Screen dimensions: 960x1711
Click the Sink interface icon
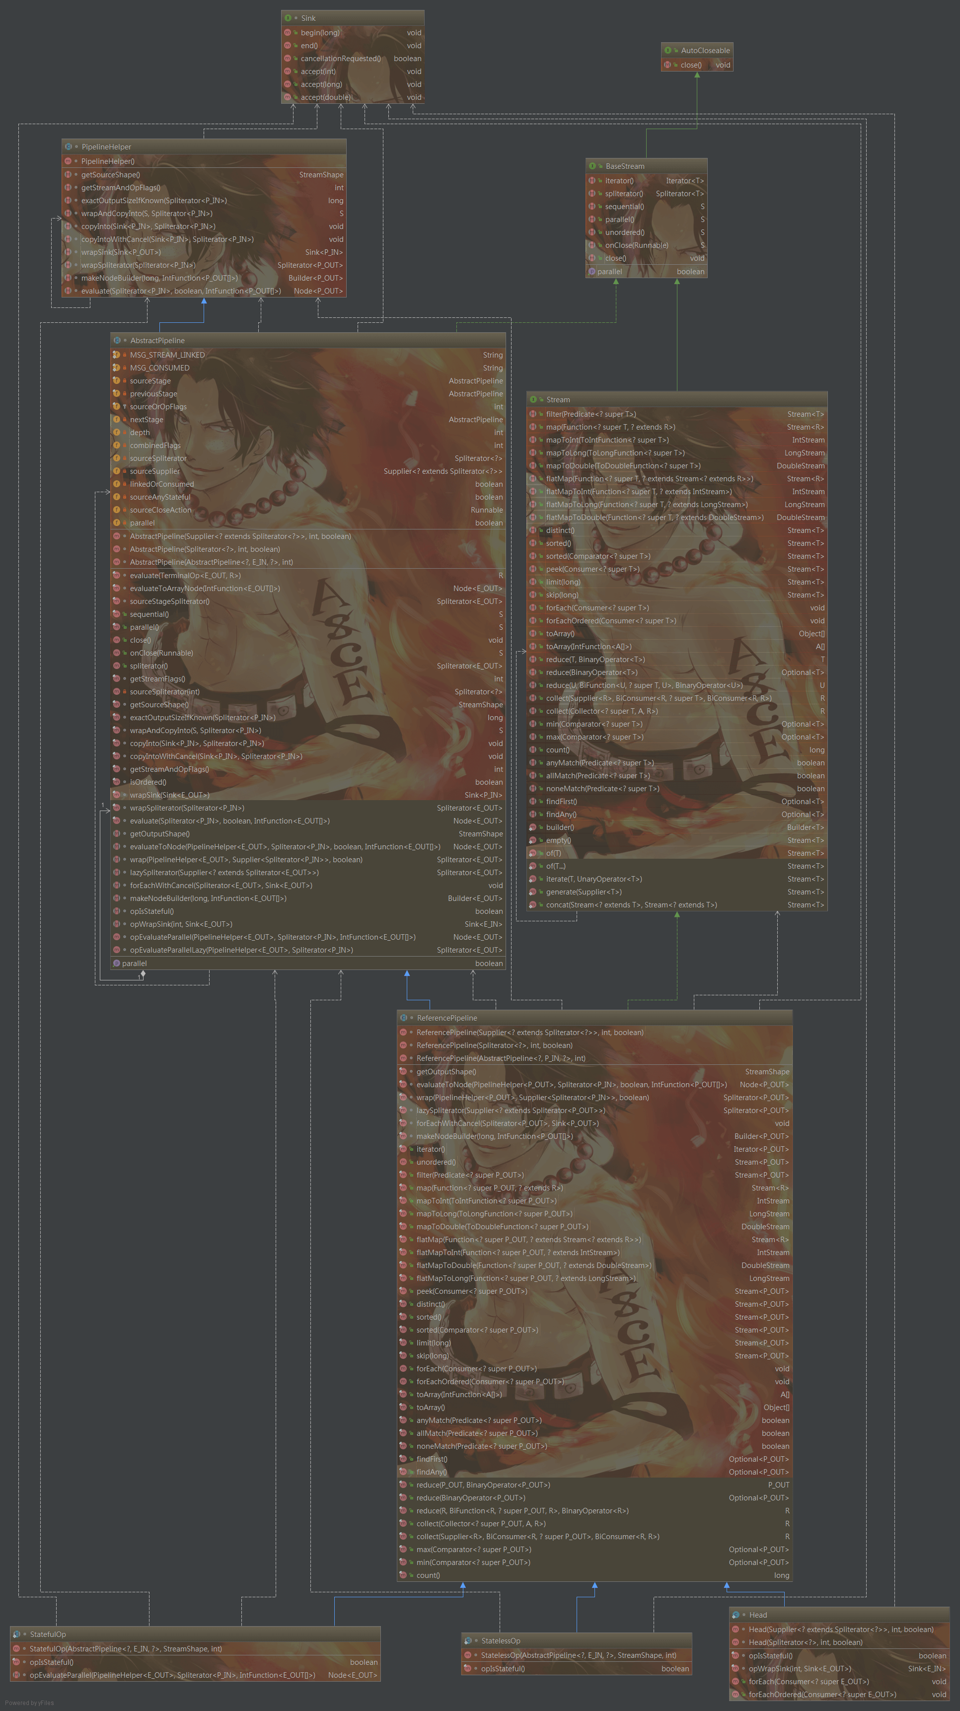click(x=288, y=18)
